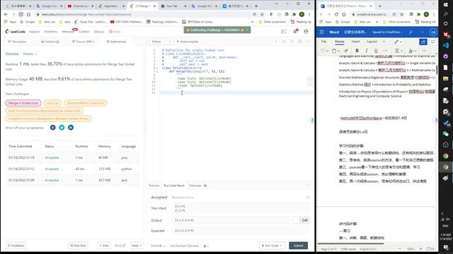Apply Italic in Word ribbon

pos(367,51)
